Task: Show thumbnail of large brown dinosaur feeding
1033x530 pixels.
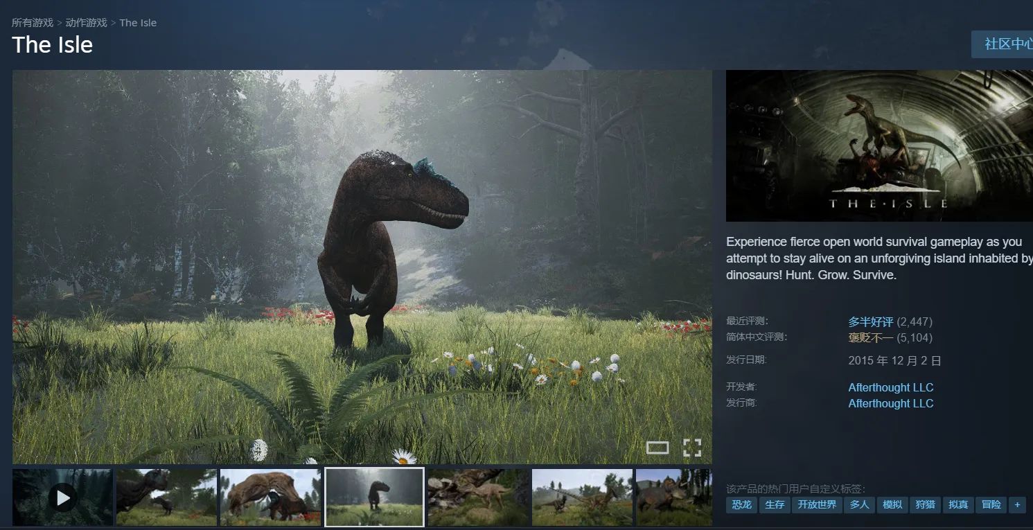Action: [x=270, y=497]
